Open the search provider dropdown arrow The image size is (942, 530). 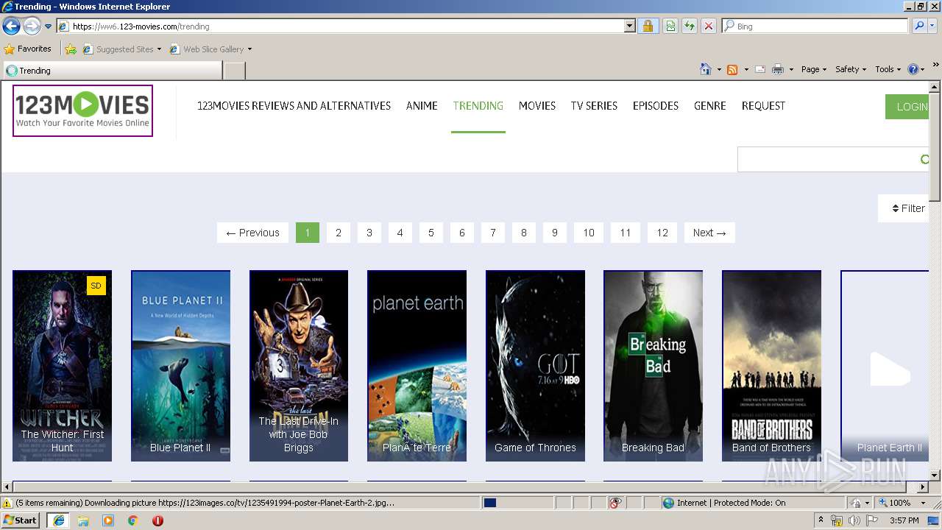(932, 26)
